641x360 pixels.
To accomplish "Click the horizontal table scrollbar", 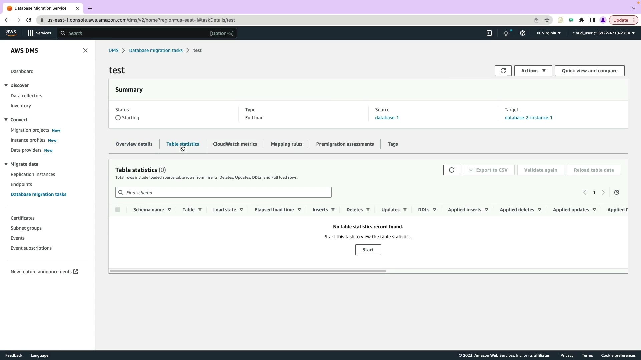I will (247, 271).
